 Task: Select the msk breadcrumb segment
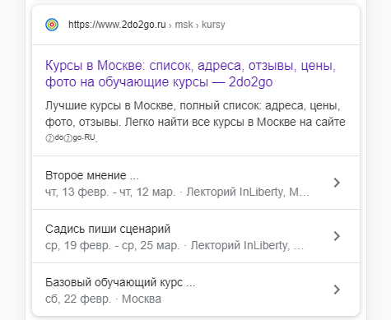184,25
